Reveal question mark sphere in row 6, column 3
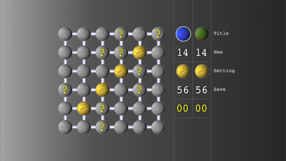Screen dimensions: 286x161 coord(103,127)
